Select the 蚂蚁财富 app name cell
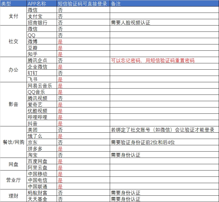This screenshot has height=202, width=219. click(x=42, y=193)
